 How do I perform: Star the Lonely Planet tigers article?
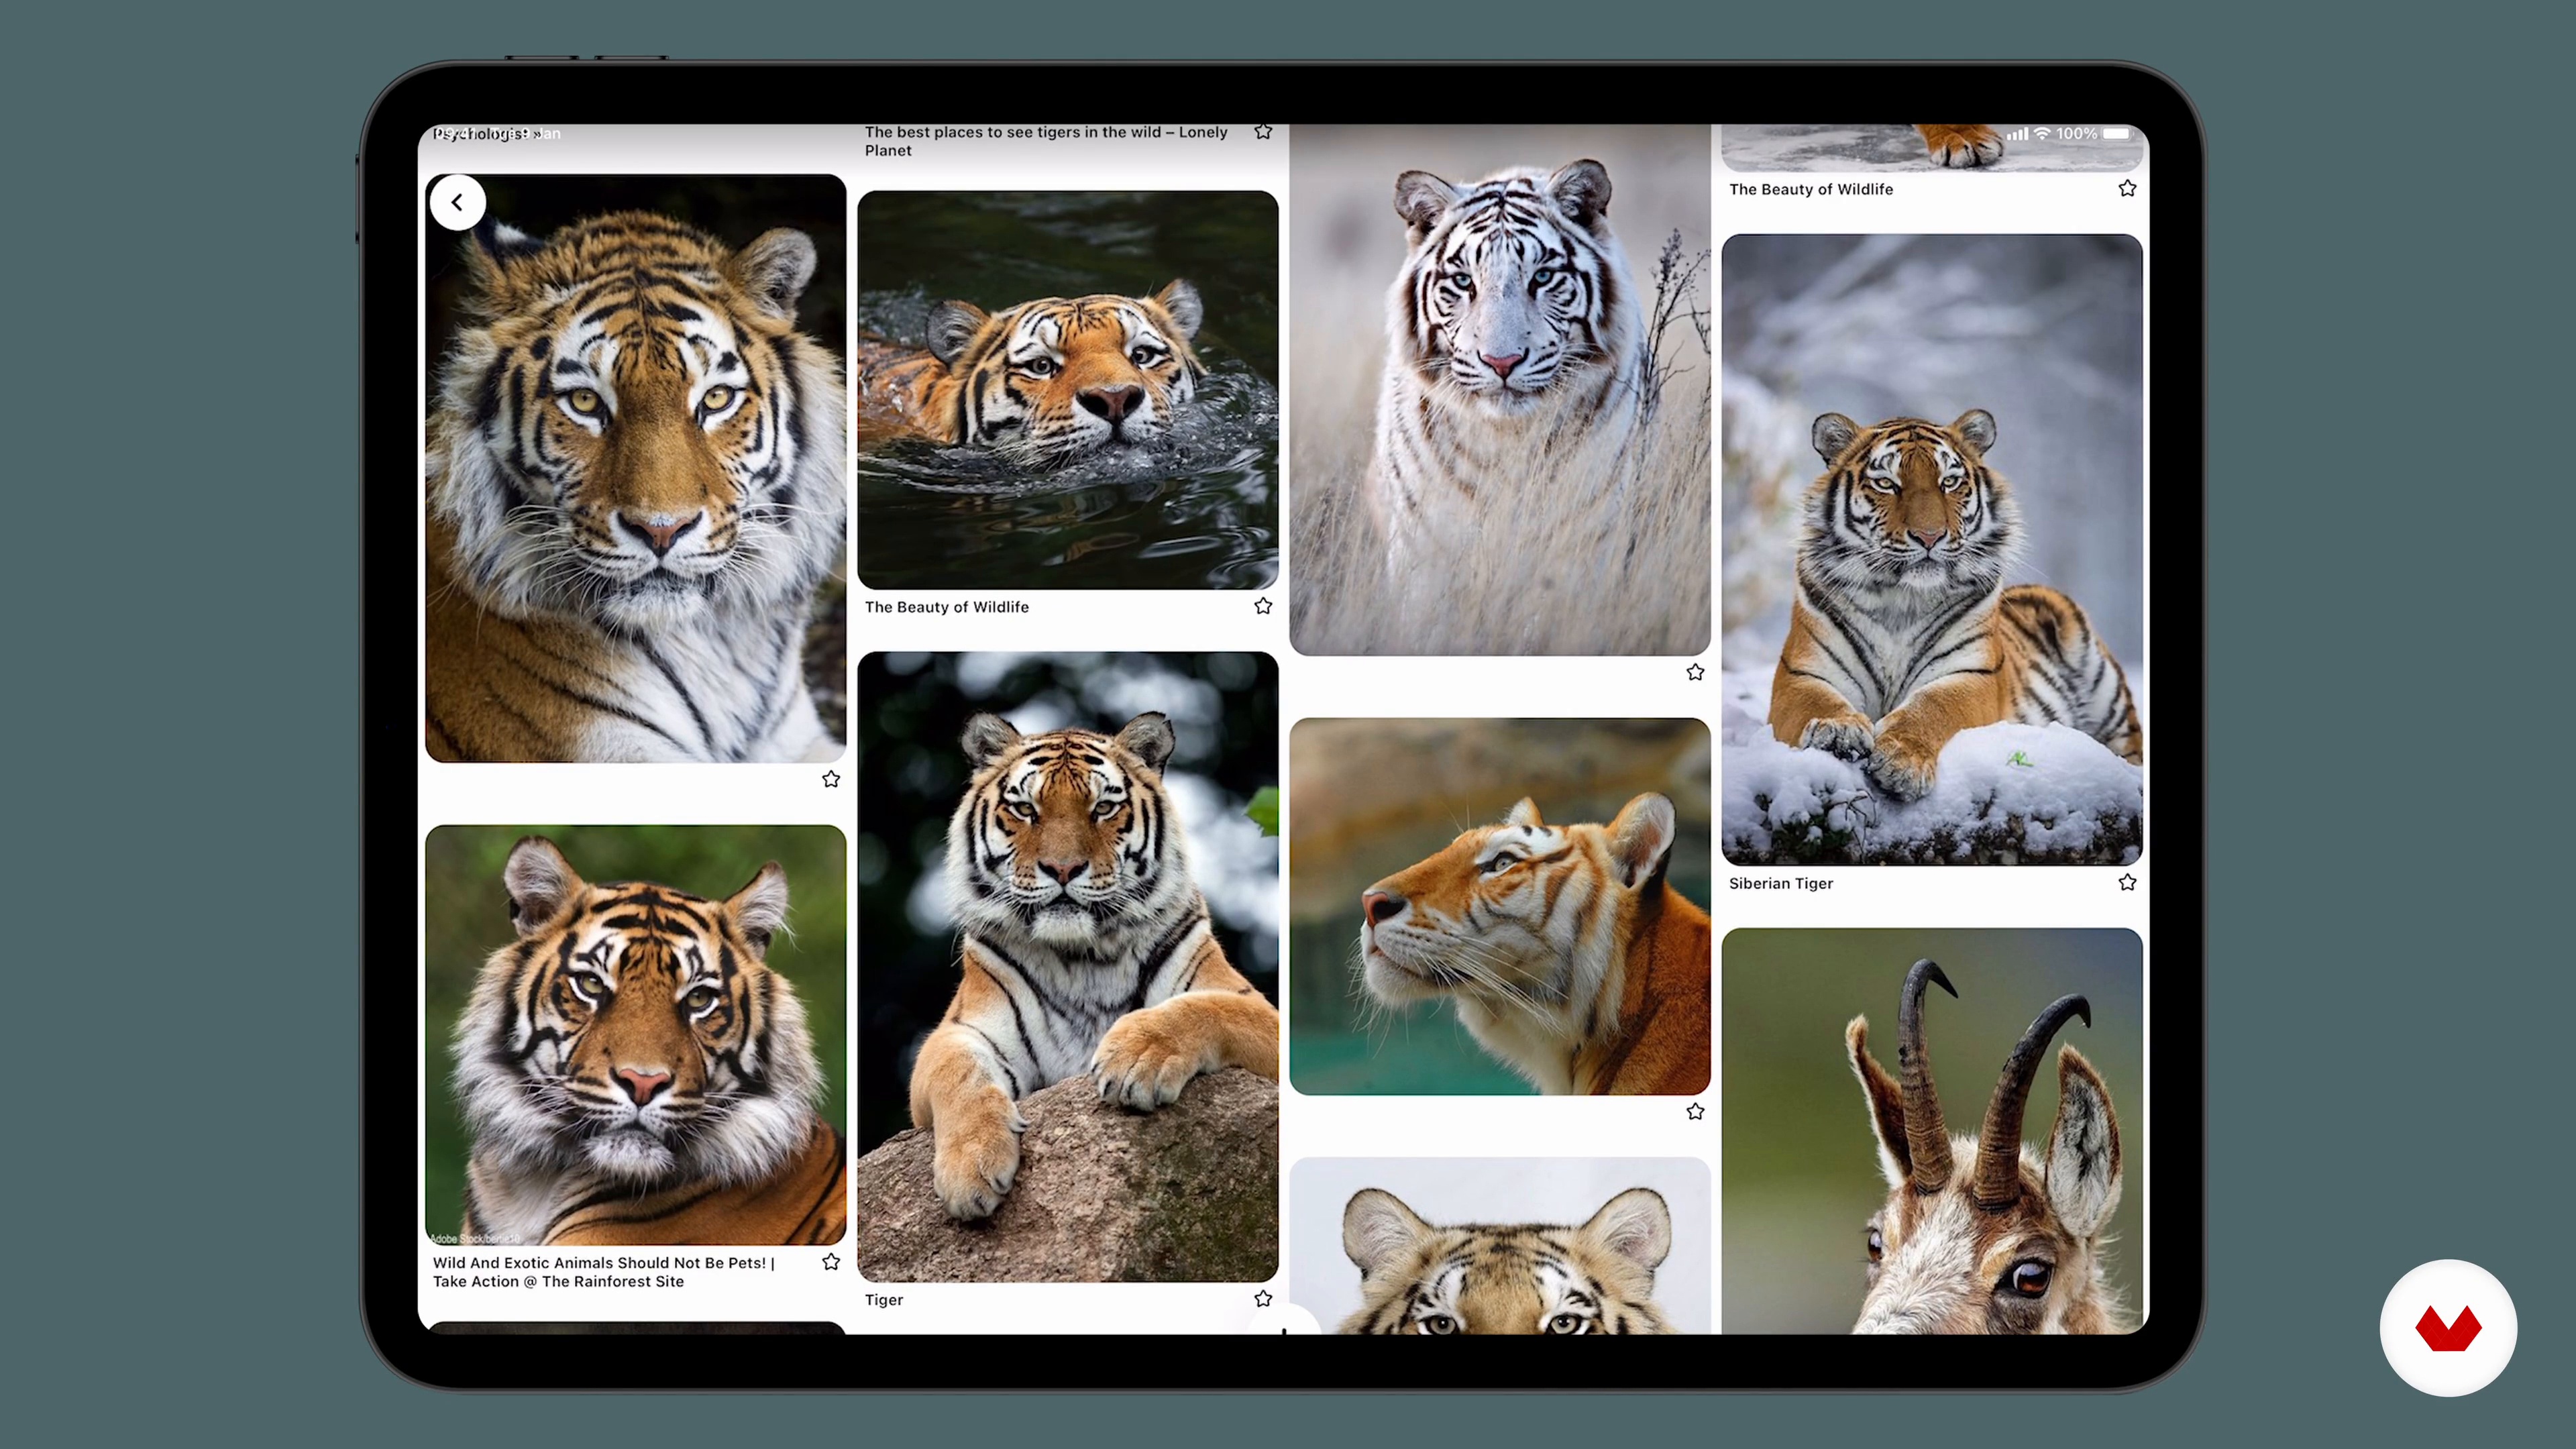tap(1263, 132)
